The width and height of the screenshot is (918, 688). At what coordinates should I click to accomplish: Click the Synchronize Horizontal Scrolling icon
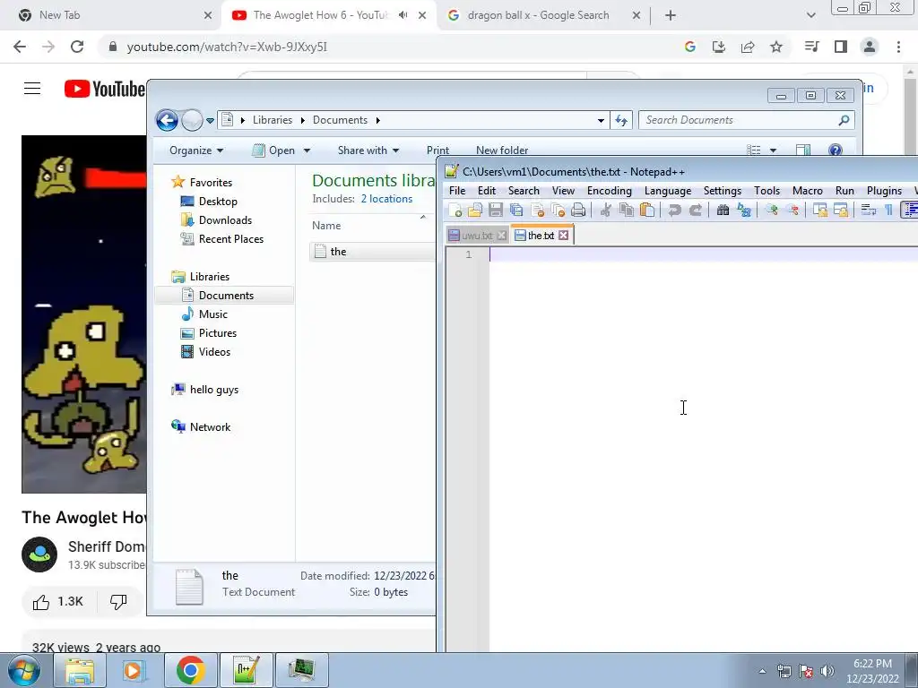tap(841, 210)
